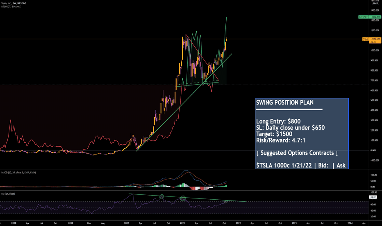Click the 1000.00% price axis label

pyautogui.click(x=375, y=50)
